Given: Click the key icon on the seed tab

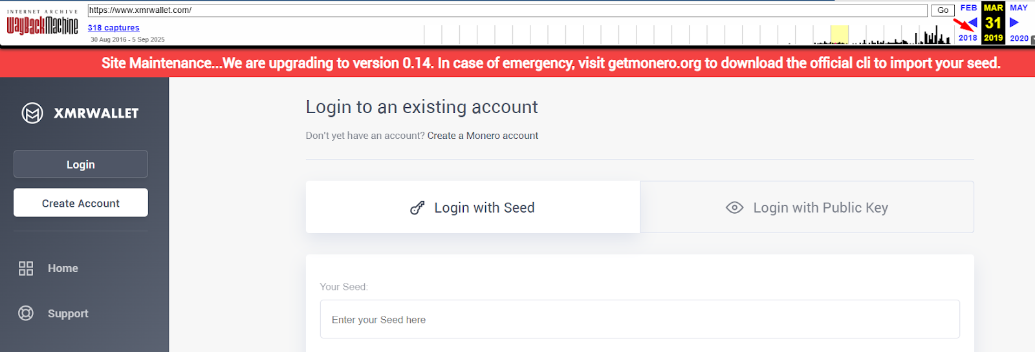Looking at the screenshot, I should [417, 208].
